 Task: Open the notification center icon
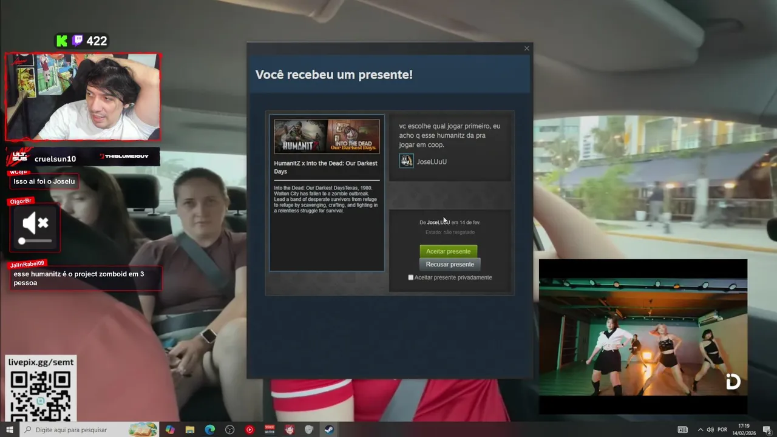(x=767, y=430)
